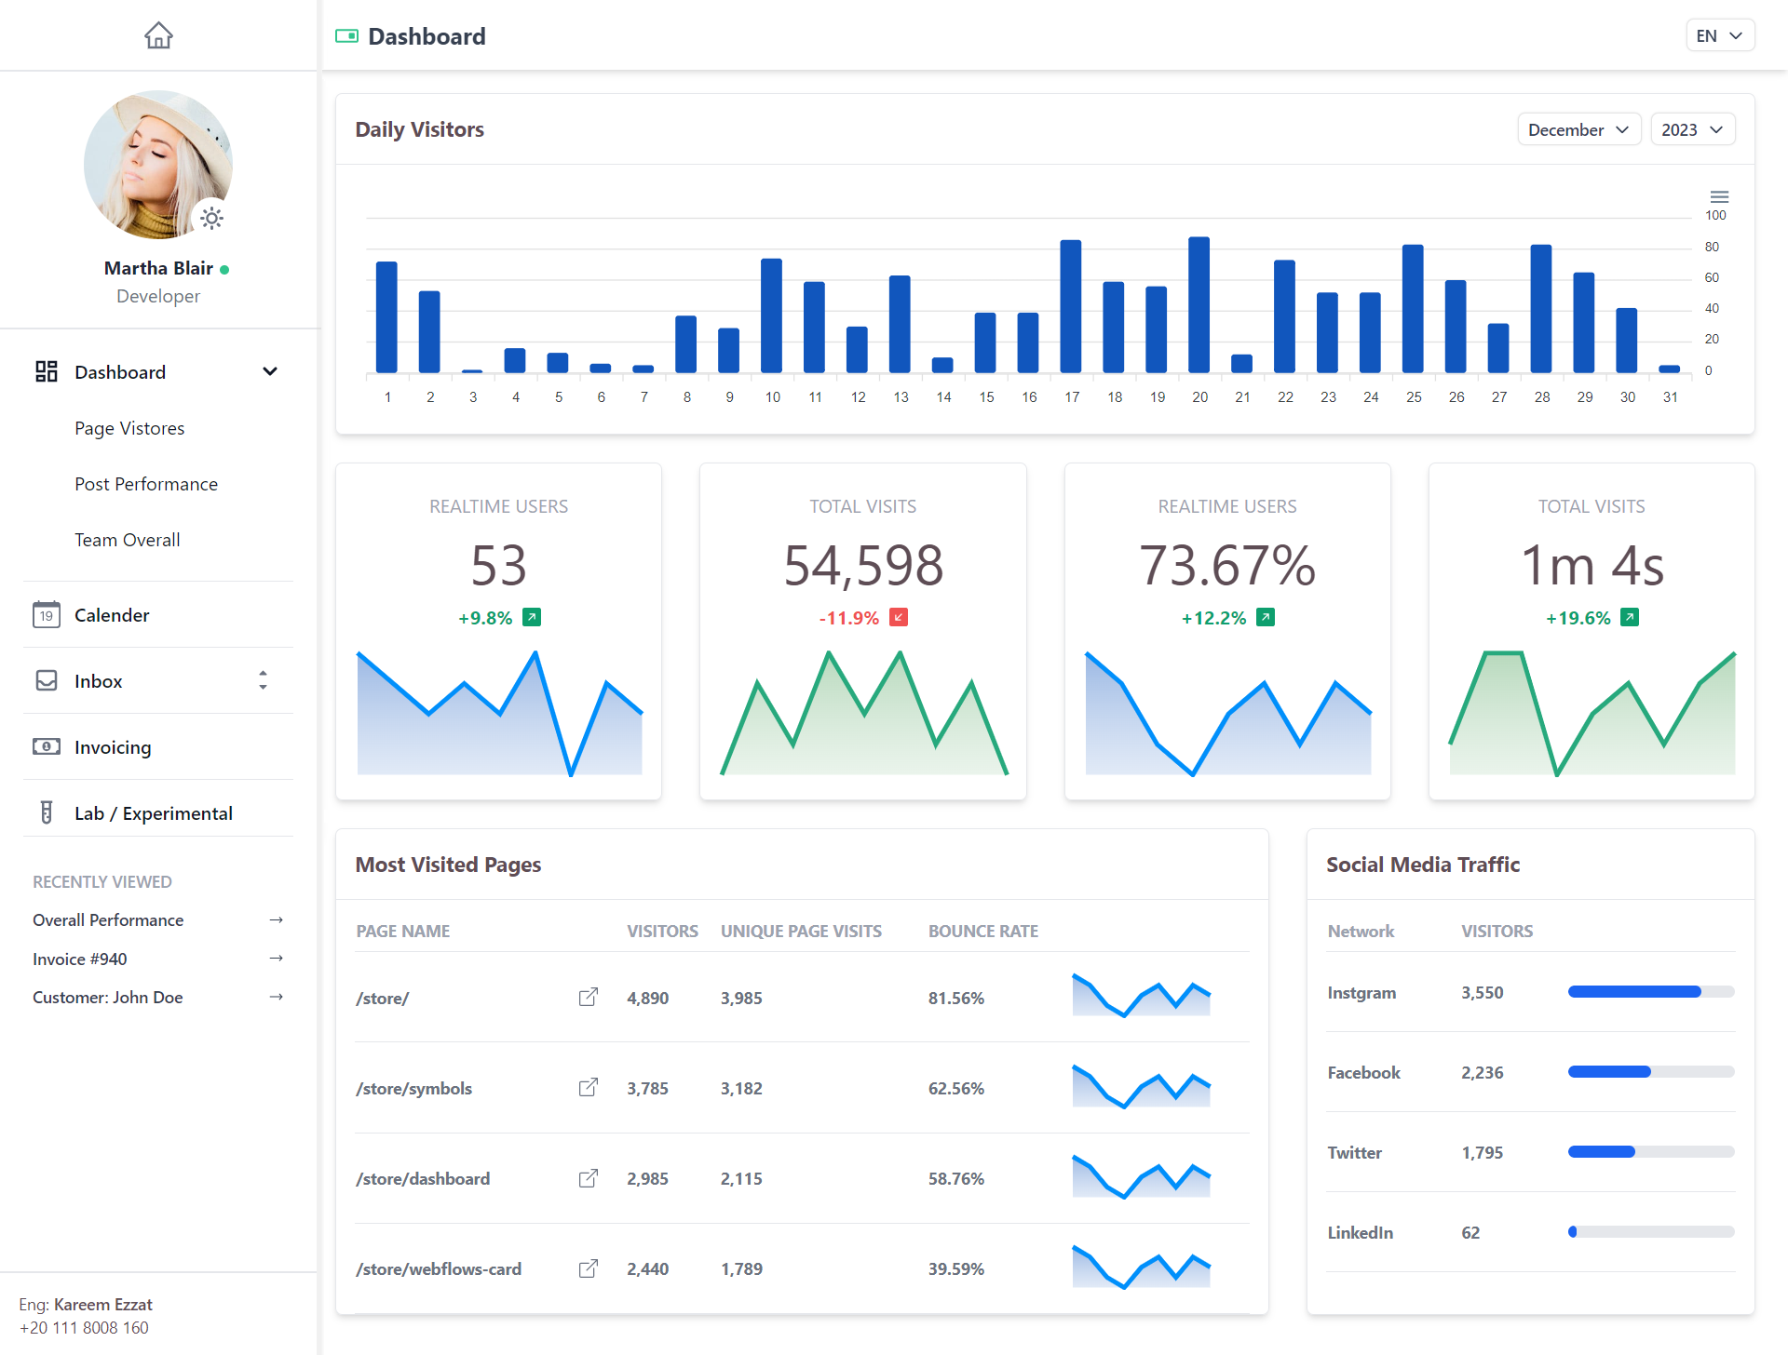Click the LinkedIn visitors progress bar
This screenshot has height=1355, width=1788.
(1651, 1231)
